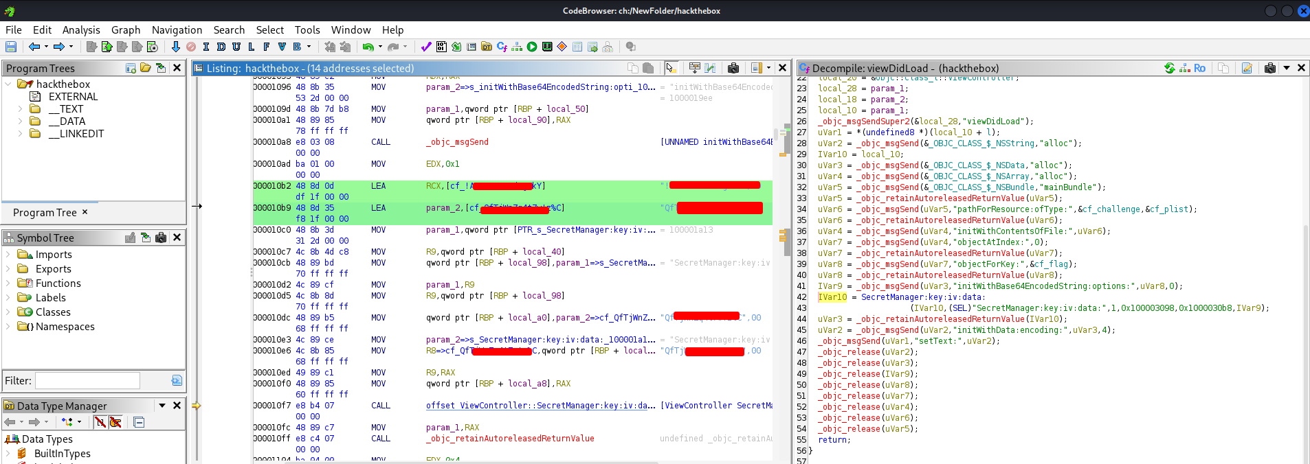Toggle mouse hover mode in Listing header

point(671,68)
